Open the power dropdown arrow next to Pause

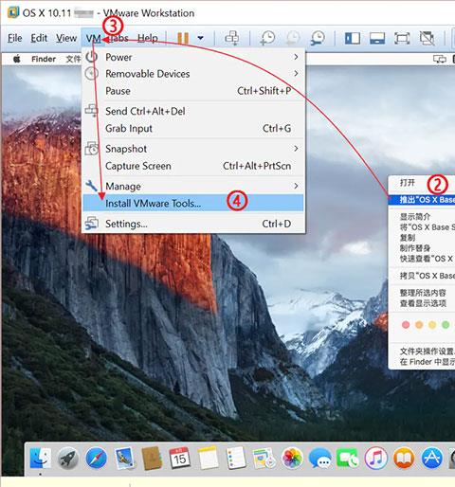(200, 38)
